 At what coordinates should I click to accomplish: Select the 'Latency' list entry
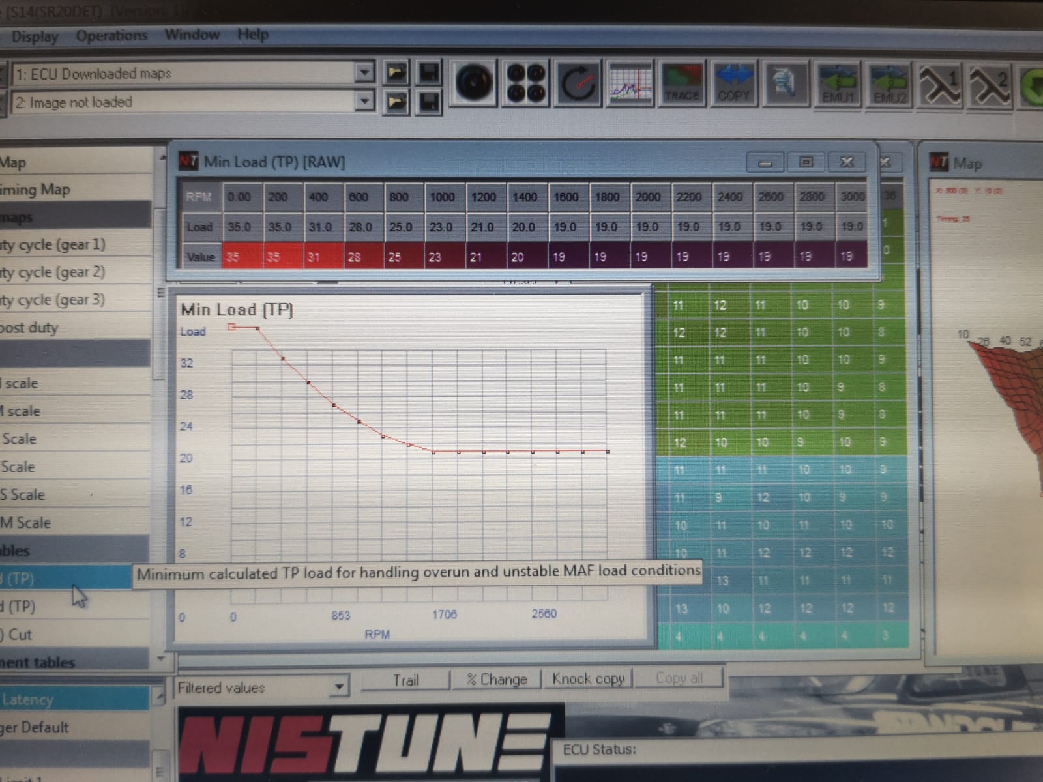pos(75,700)
